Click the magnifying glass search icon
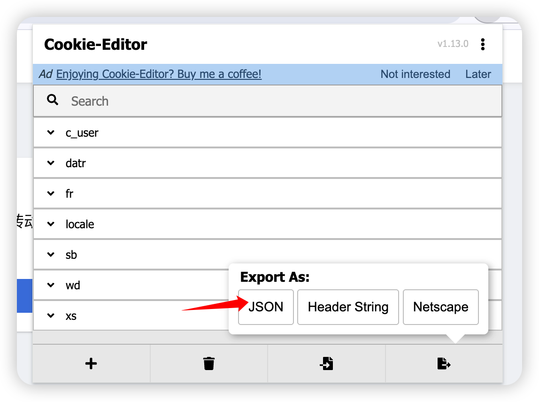The width and height of the screenshot is (539, 402). point(53,100)
